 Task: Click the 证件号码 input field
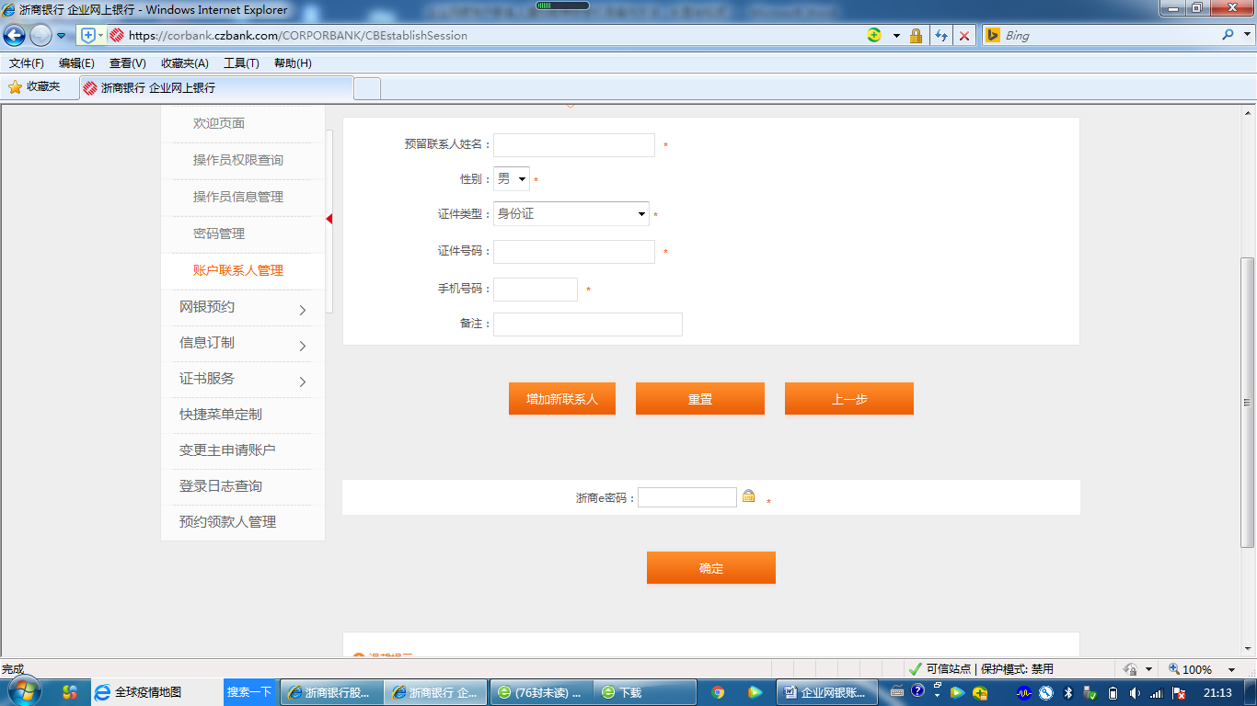pos(574,252)
